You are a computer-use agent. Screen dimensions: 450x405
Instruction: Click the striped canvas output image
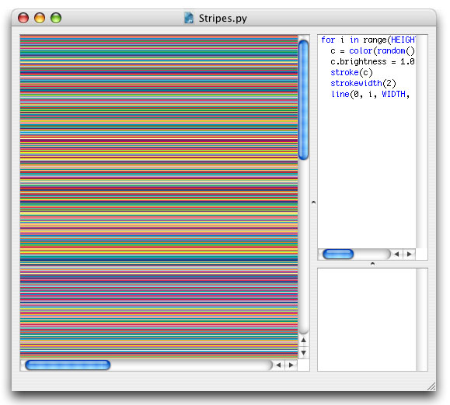point(159,197)
